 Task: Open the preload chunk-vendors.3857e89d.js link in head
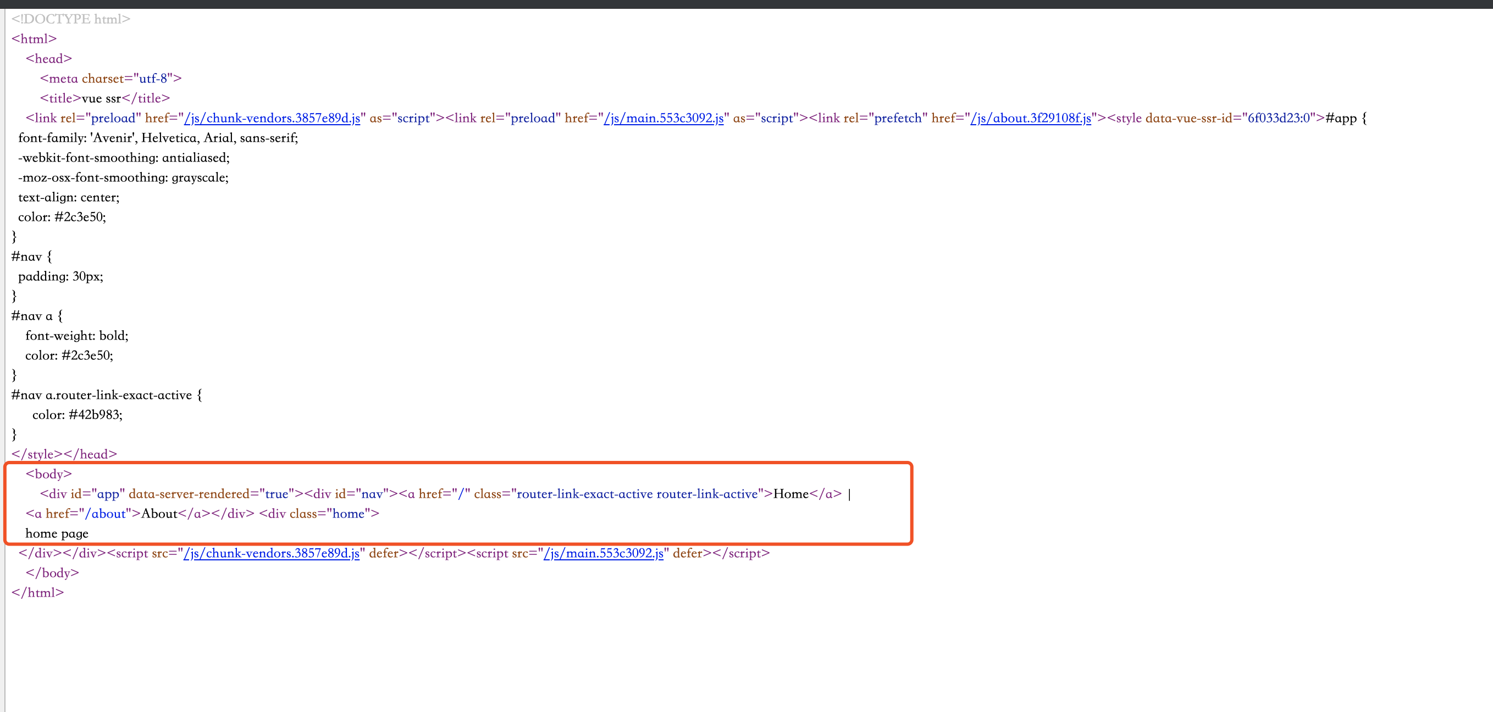pos(272,118)
